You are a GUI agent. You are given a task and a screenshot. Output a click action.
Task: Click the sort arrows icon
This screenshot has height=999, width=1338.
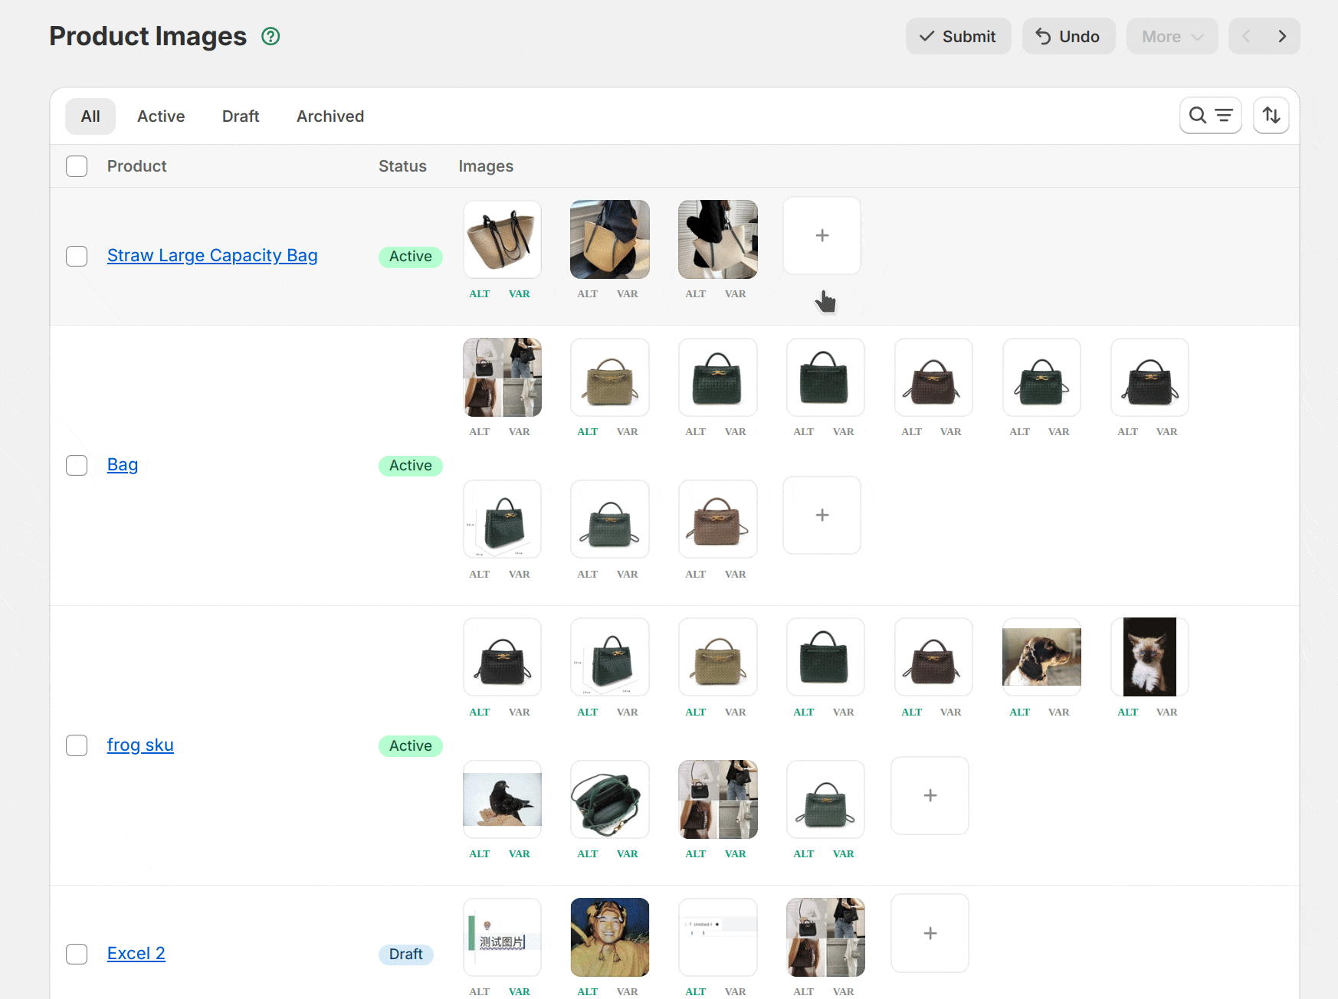coord(1271,116)
